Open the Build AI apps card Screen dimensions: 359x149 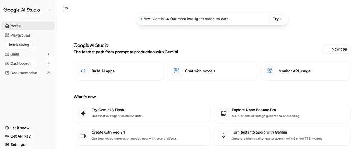pyautogui.click(x=118, y=71)
